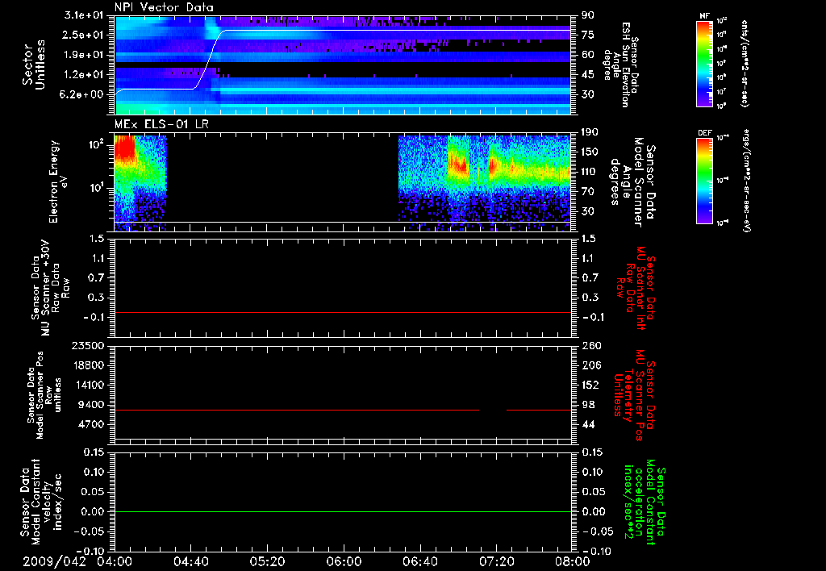
Task: Click the '75' sun elevation tick
Action: pyautogui.click(x=588, y=35)
